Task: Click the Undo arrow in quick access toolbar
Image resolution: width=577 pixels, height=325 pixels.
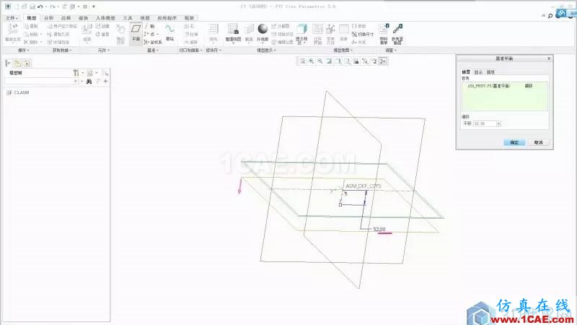Action: click(40, 6)
